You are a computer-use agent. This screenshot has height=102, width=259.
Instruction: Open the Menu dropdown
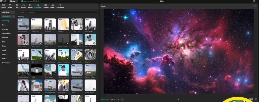click(x=14, y=1)
